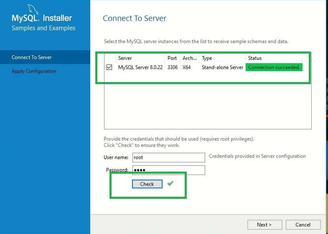This screenshot has width=328, height=234.
Task: Select the MySQL Server 8.0.22 cell
Action: [140, 67]
